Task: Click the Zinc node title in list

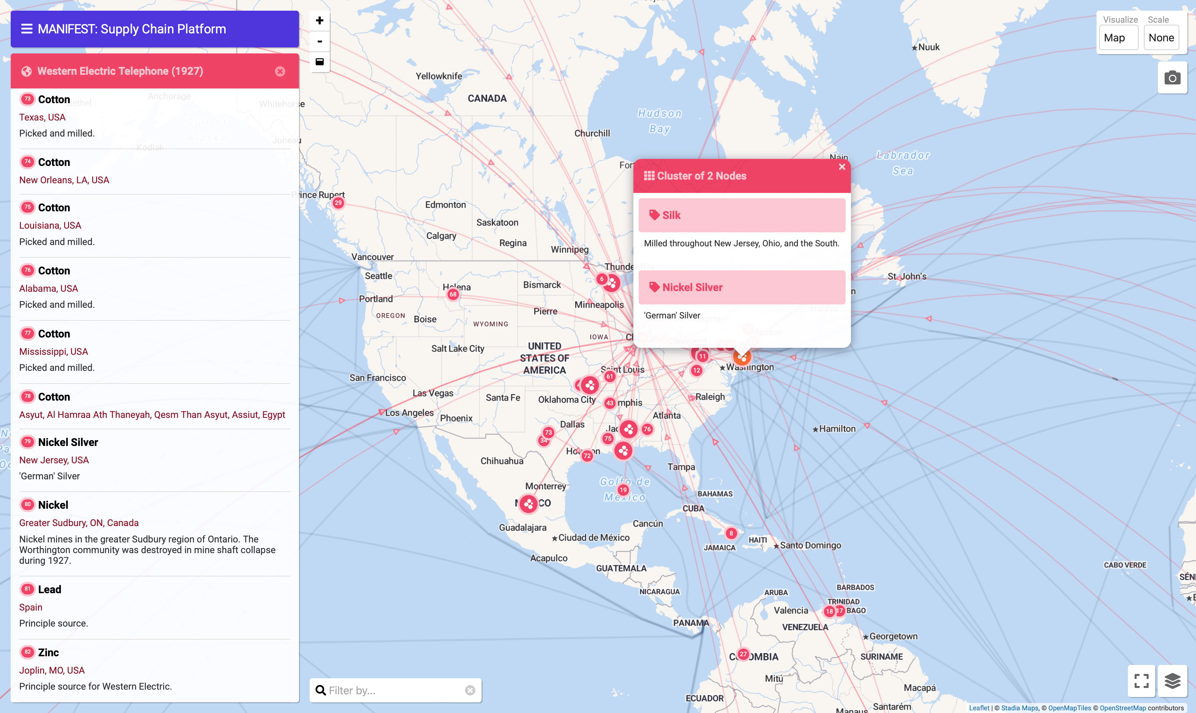Action: coord(48,653)
